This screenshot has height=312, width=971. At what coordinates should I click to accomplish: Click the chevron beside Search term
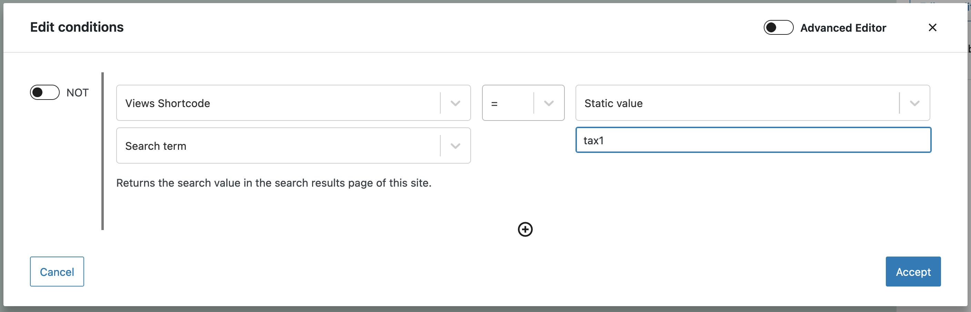pyautogui.click(x=455, y=146)
